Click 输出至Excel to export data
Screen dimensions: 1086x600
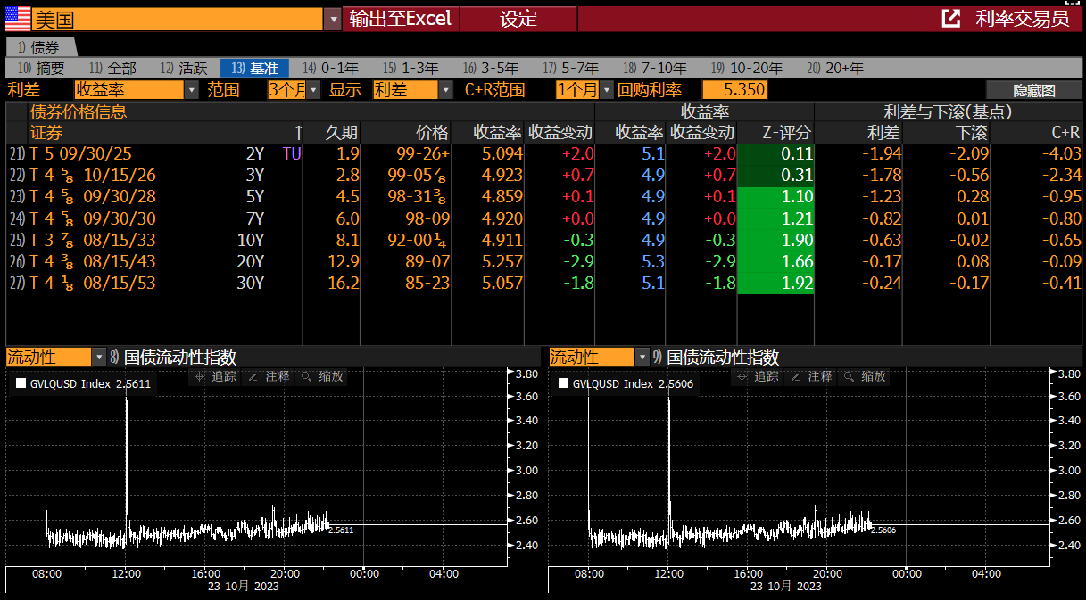pos(401,19)
